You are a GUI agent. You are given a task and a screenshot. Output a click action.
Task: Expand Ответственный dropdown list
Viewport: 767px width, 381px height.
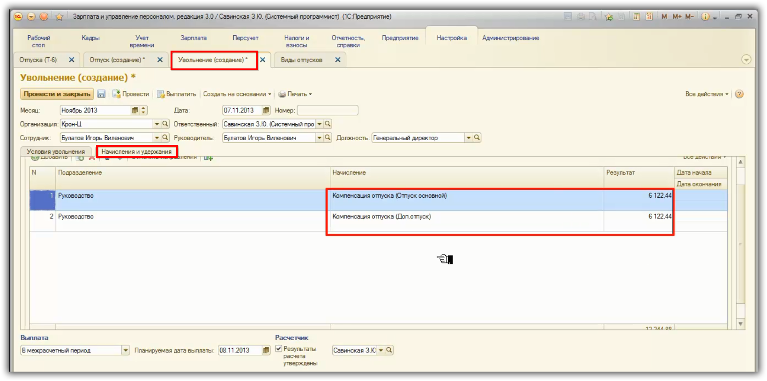pyautogui.click(x=320, y=124)
